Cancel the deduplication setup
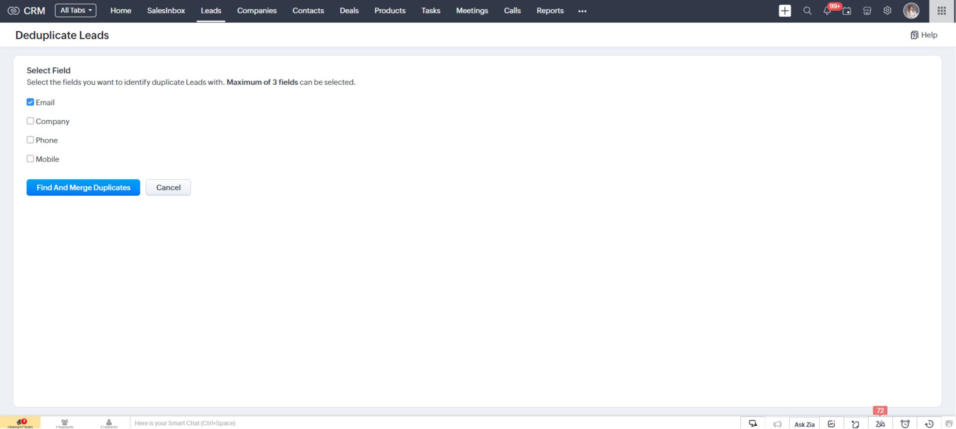This screenshot has height=429, width=956. [168, 187]
